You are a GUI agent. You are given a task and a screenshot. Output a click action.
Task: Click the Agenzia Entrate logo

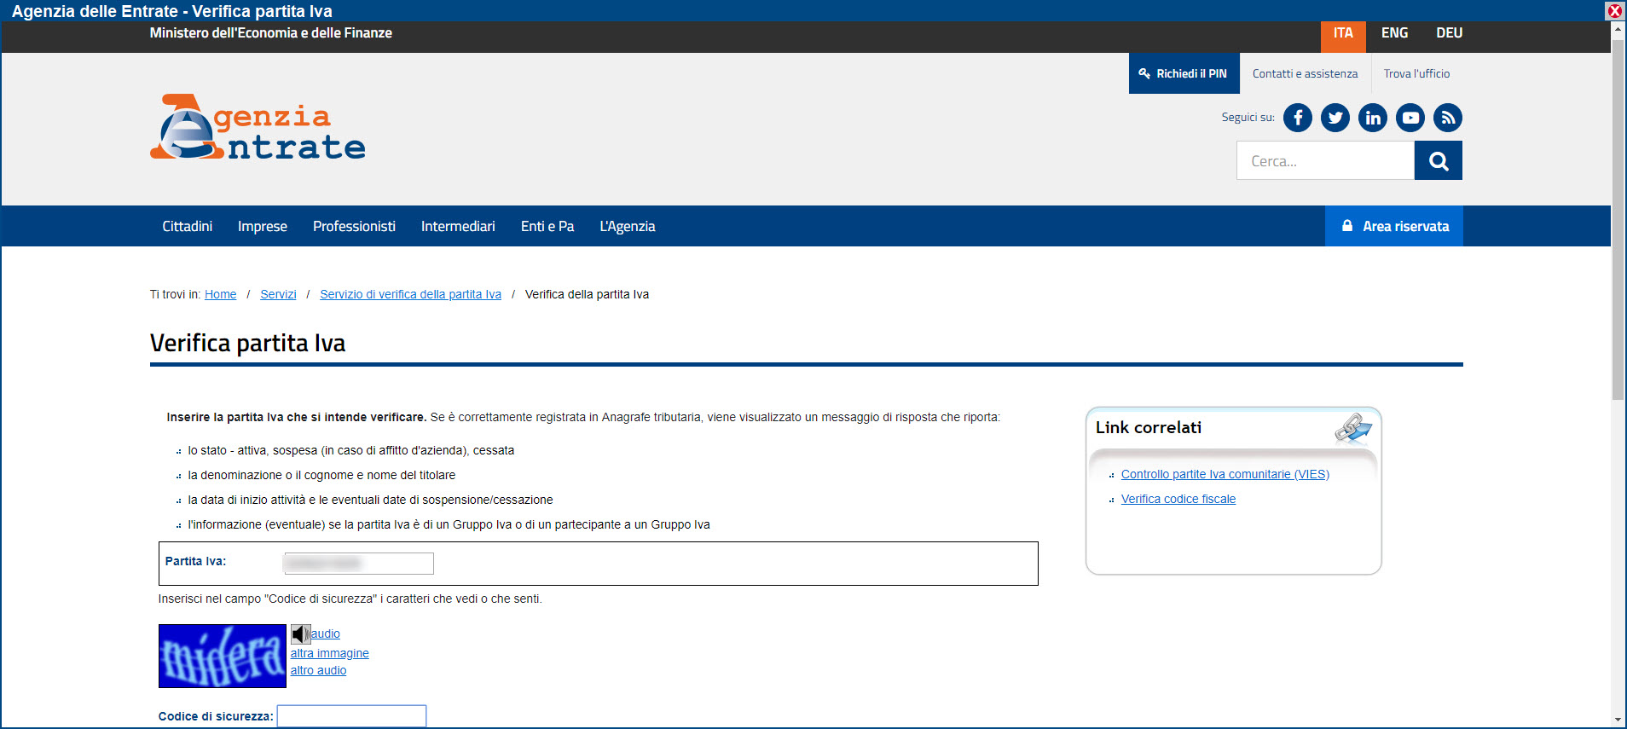258,128
